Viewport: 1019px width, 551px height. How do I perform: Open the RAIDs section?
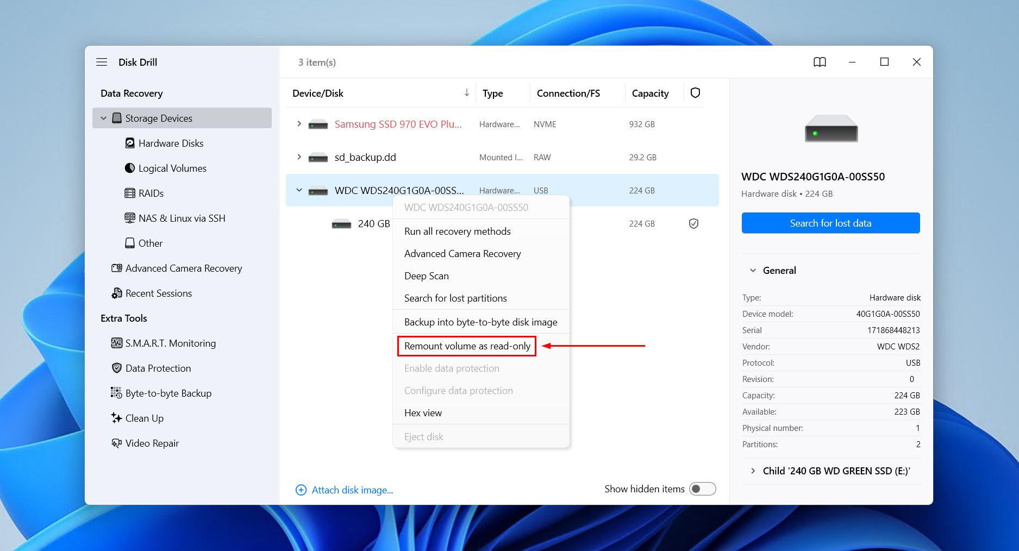[151, 193]
